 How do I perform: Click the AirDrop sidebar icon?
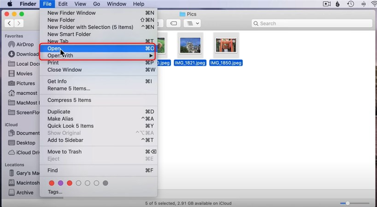pyautogui.click(x=11, y=44)
